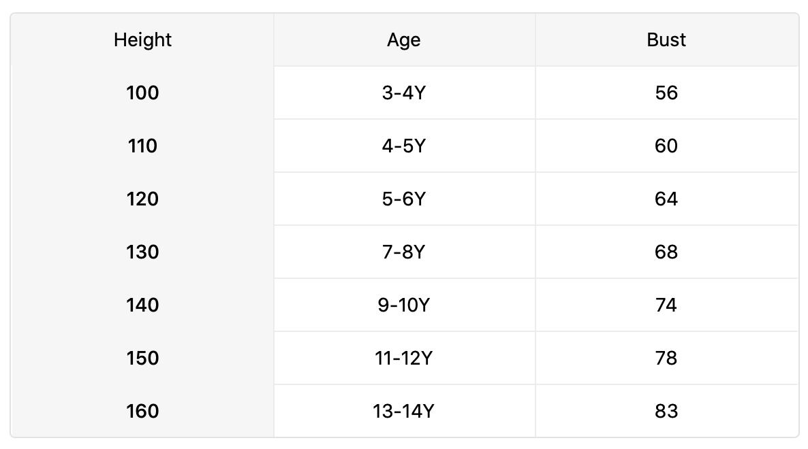Click the 5-6Y age cell
This screenshot has width=808, height=449.
(404, 199)
